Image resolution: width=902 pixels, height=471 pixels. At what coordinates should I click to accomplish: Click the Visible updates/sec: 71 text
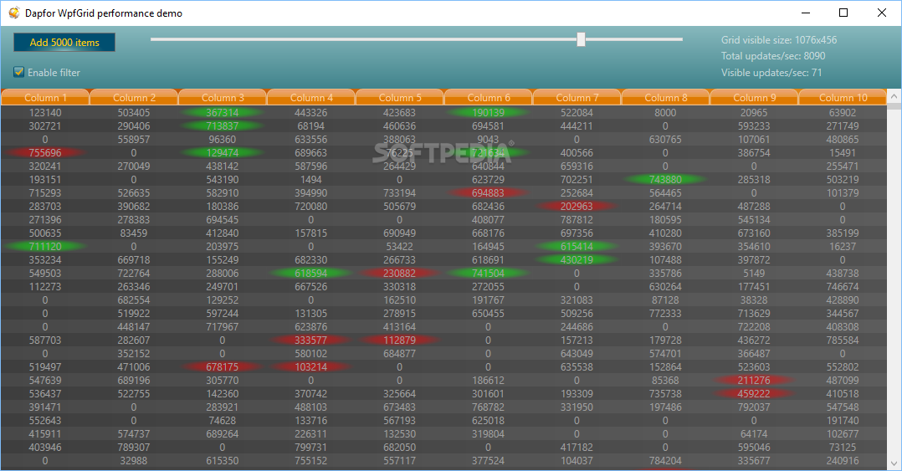coord(771,73)
